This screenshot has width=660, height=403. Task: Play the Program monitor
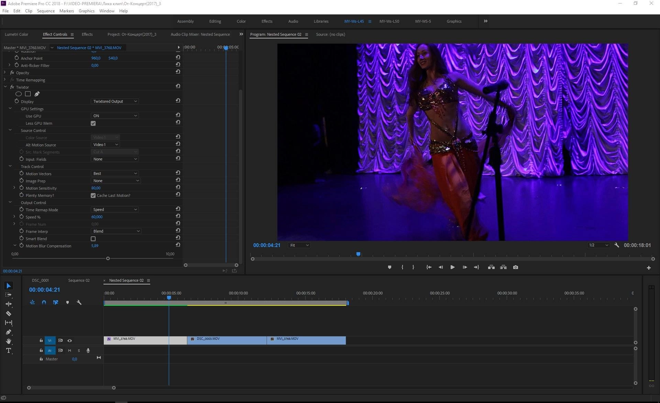(452, 267)
